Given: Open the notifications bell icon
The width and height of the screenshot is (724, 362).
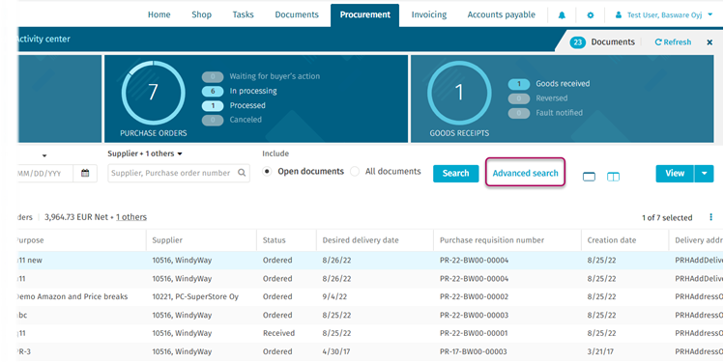Looking at the screenshot, I should click(562, 15).
